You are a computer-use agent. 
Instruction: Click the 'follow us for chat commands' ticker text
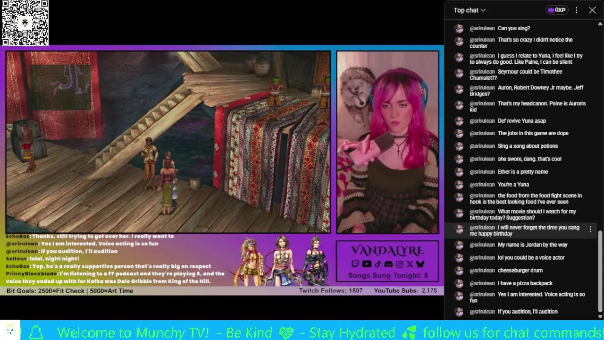pos(513,332)
